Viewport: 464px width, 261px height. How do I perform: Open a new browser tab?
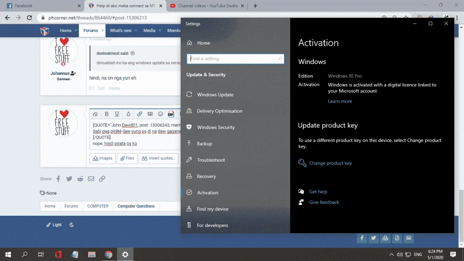[255, 6]
